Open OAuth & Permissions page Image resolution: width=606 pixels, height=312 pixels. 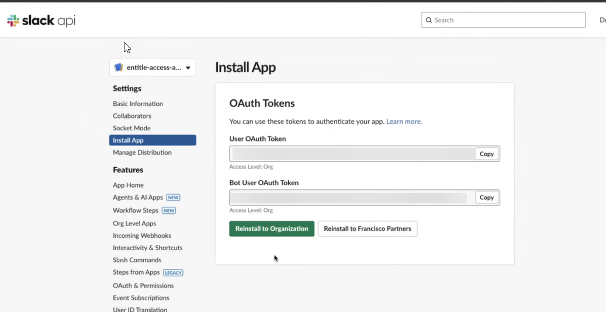(x=143, y=286)
